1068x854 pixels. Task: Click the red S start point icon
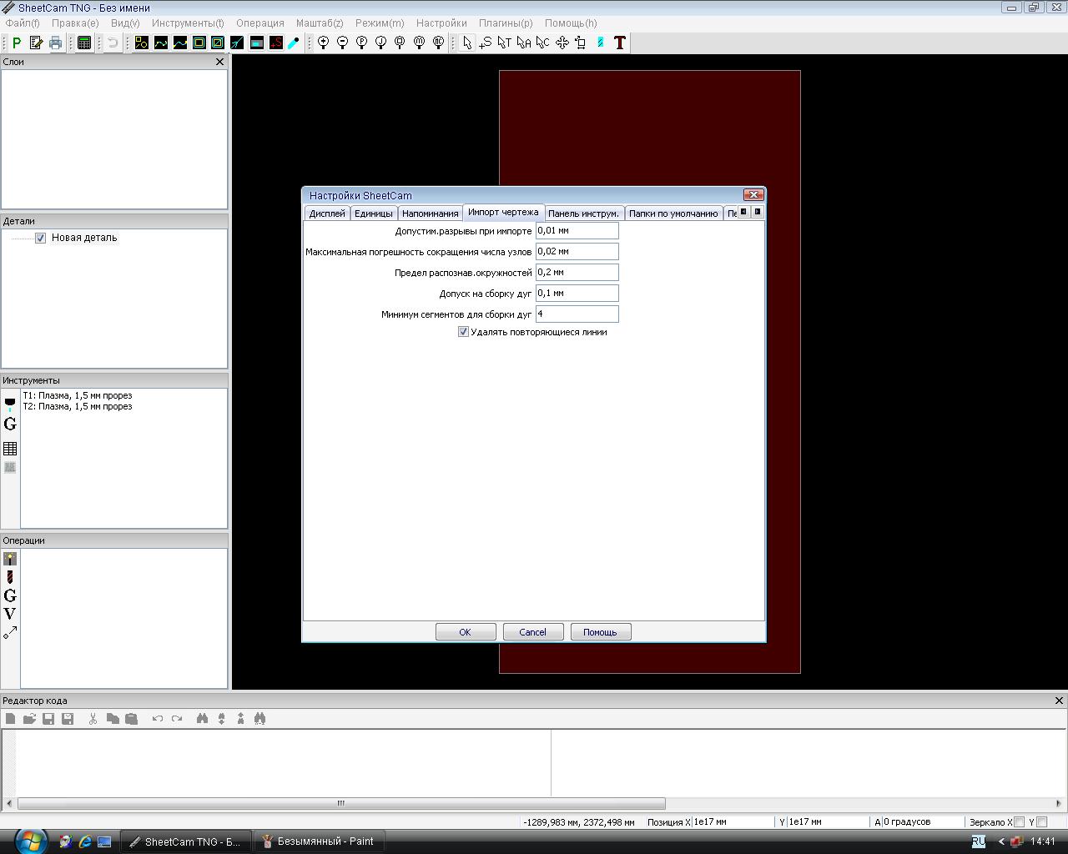(276, 43)
